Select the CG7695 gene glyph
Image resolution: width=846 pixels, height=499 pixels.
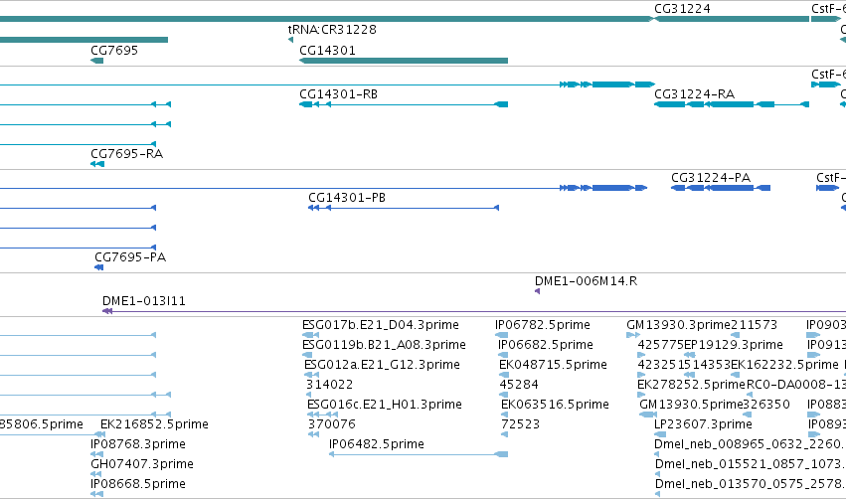[x=97, y=61]
